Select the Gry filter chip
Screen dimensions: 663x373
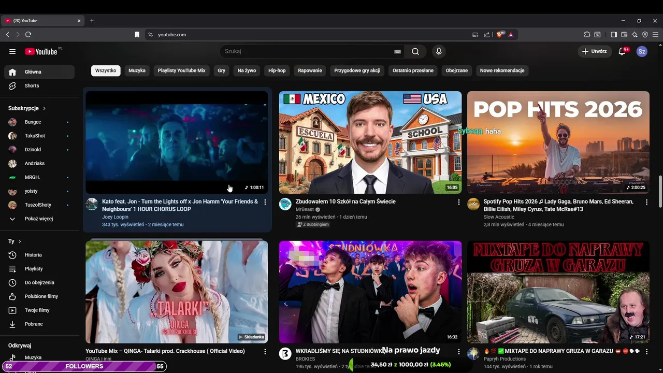(222, 70)
